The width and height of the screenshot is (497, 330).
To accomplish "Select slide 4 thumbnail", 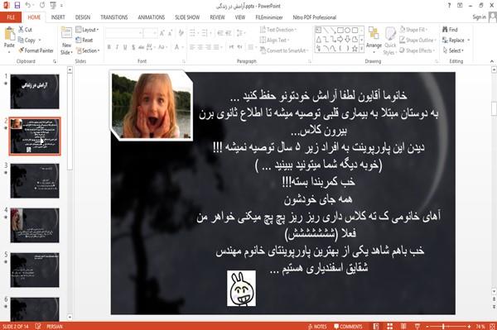I will click(35, 225).
